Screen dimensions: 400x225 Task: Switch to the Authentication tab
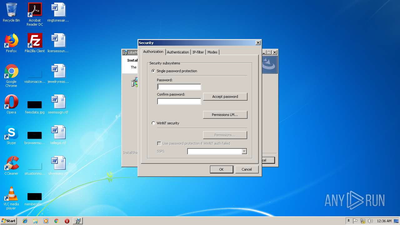[x=178, y=52]
